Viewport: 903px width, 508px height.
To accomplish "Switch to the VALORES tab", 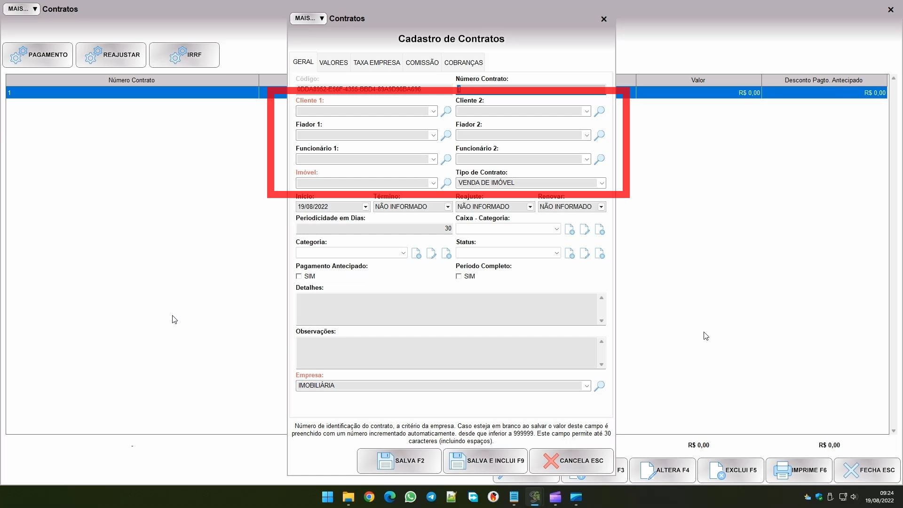I will 333,63.
